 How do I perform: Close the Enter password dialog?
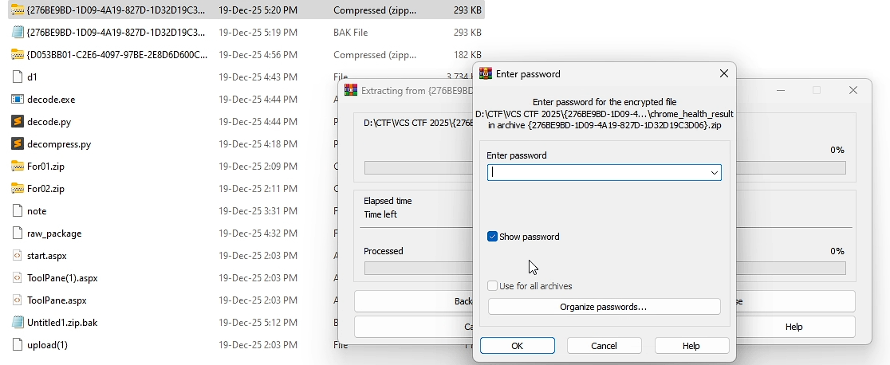[723, 74]
